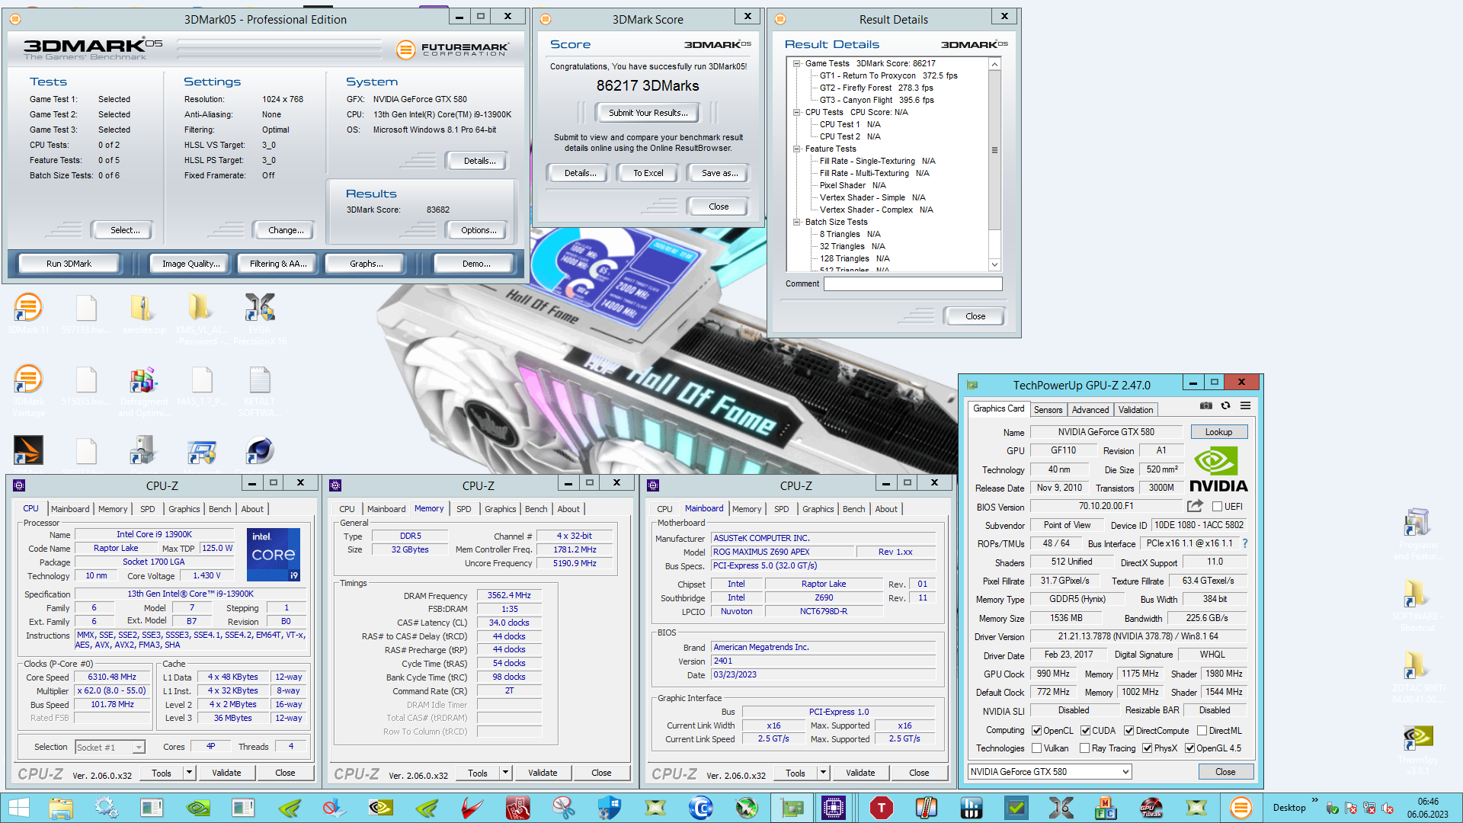This screenshot has height=823, width=1463.
Task: Select the ZOTAC 980Ti folder icon
Action: pos(1417,677)
